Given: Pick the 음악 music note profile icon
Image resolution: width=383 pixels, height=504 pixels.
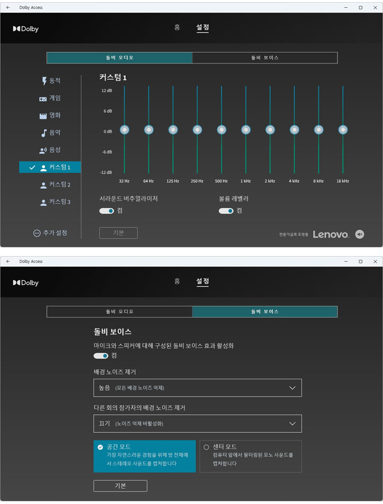Looking at the screenshot, I should [x=44, y=133].
